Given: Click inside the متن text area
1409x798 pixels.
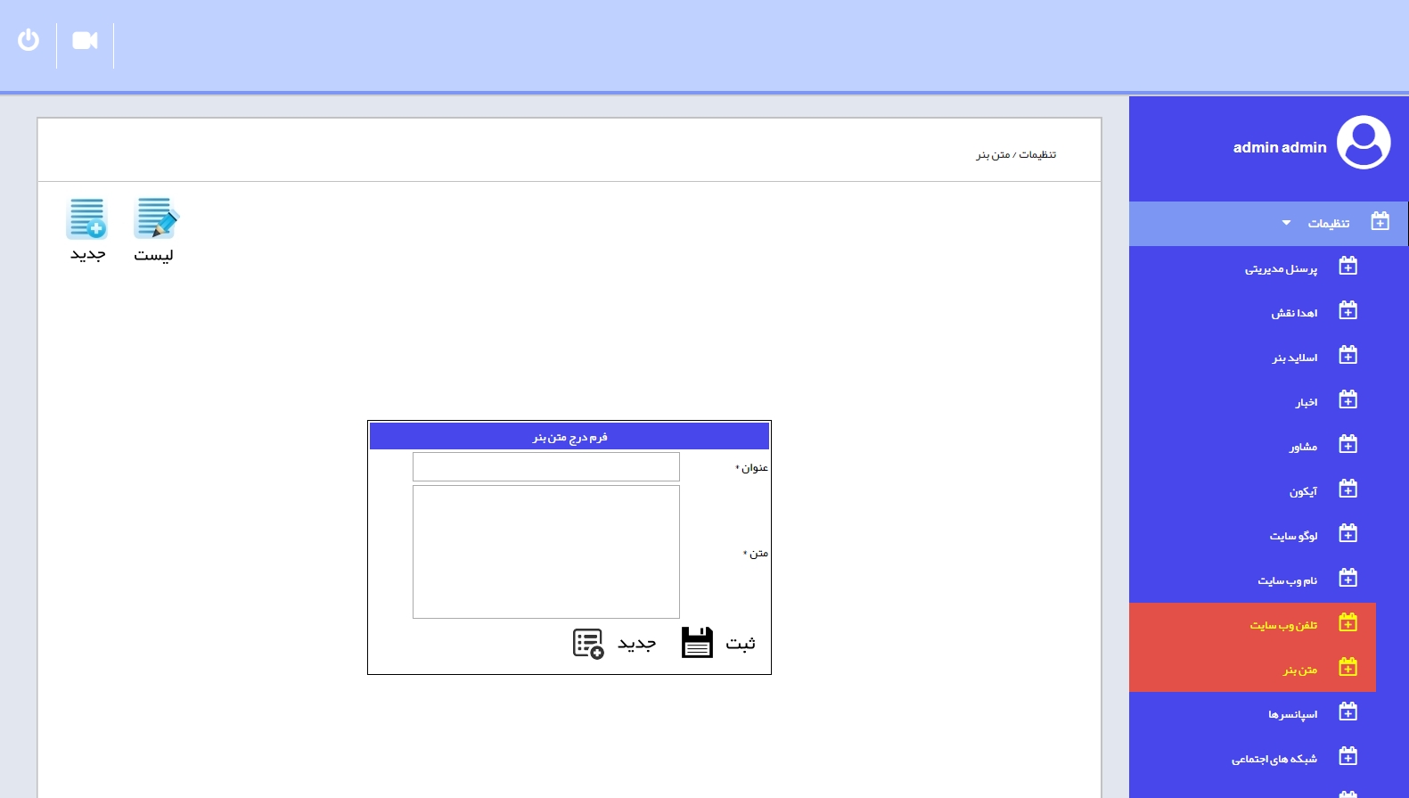Looking at the screenshot, I should click(545, 552).
